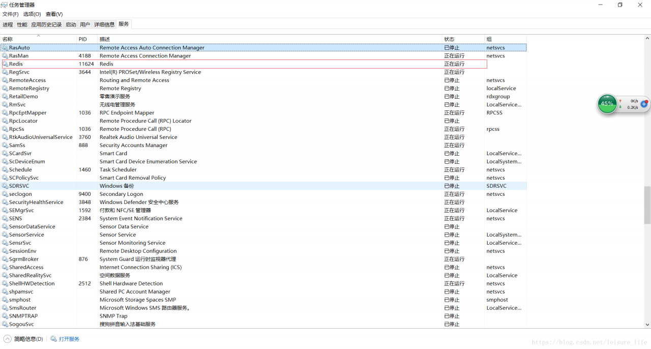This screenshot has width=651, height=349.
Task: Click the SENS service gear icon
Action: coord(5,218)
